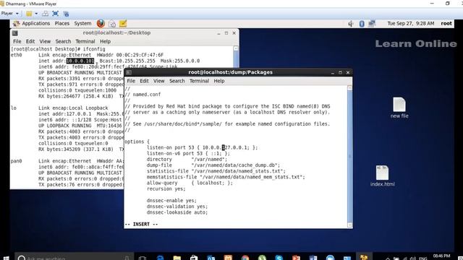
Task: Open Word from taskbar
Action: [x=313, y=259]
